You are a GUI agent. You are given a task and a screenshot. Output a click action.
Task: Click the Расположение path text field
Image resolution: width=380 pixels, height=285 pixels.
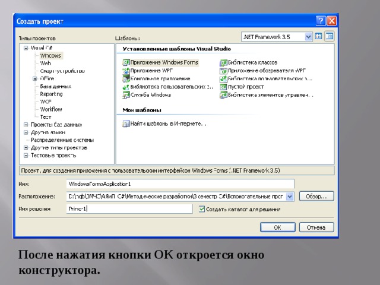pyautogui.click(x=176, y=197)
